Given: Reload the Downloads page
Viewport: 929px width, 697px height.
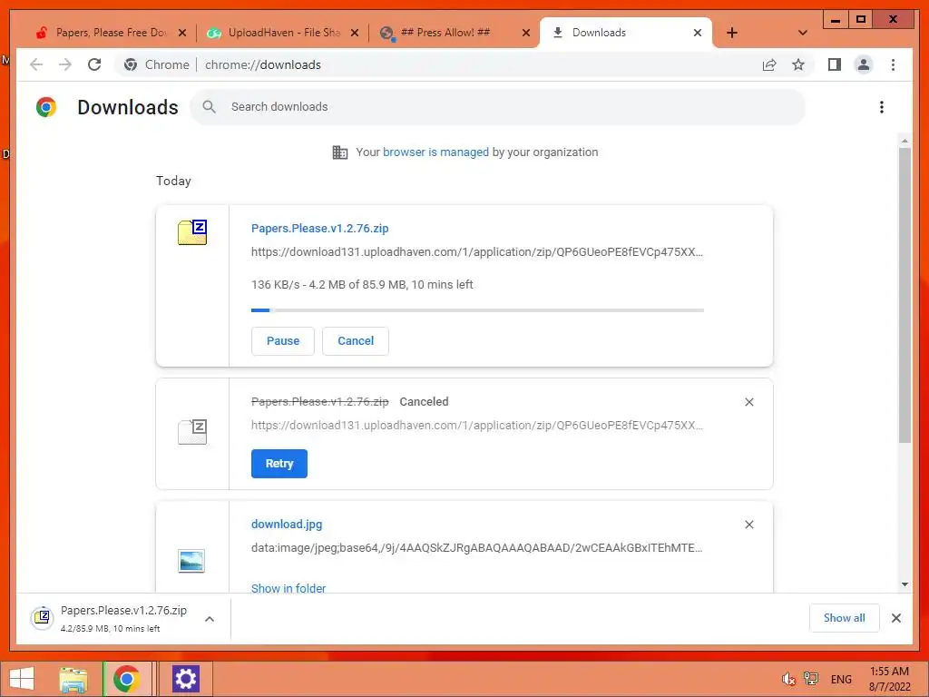Looking at the screenshot, I should 94,64.
